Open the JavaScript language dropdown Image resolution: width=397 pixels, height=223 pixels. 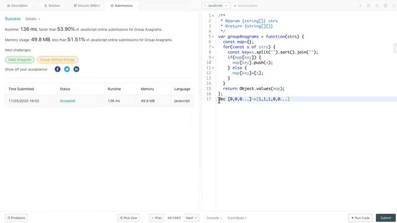pyautogui.click(x=216, y=6)
